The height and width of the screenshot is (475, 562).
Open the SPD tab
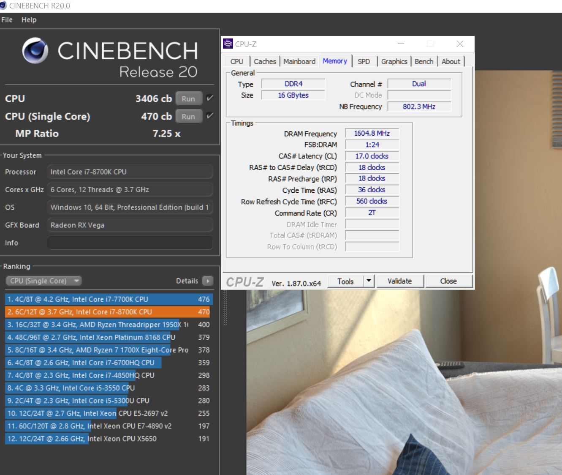pyautogui.click(x=364, y=62)
